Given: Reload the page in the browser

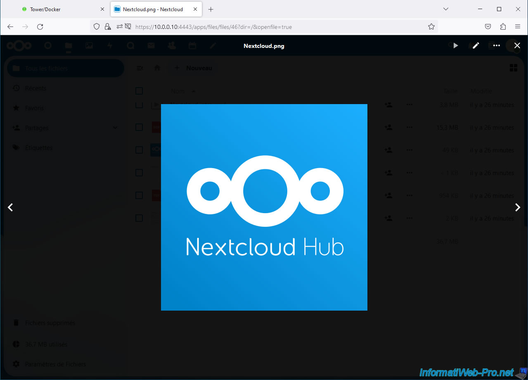Looking at the screenshot, I should 40,27.
